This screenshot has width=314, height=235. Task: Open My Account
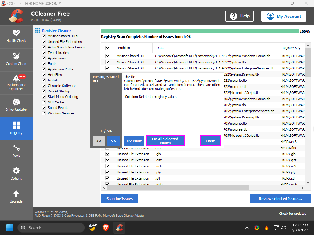pyautogui.click(x=284, y=16)
